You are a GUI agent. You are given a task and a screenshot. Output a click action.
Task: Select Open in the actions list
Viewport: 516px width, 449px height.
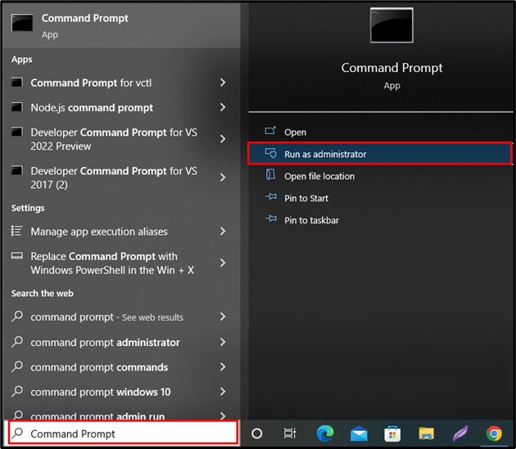pyautogui.click(x=380, y=132)
